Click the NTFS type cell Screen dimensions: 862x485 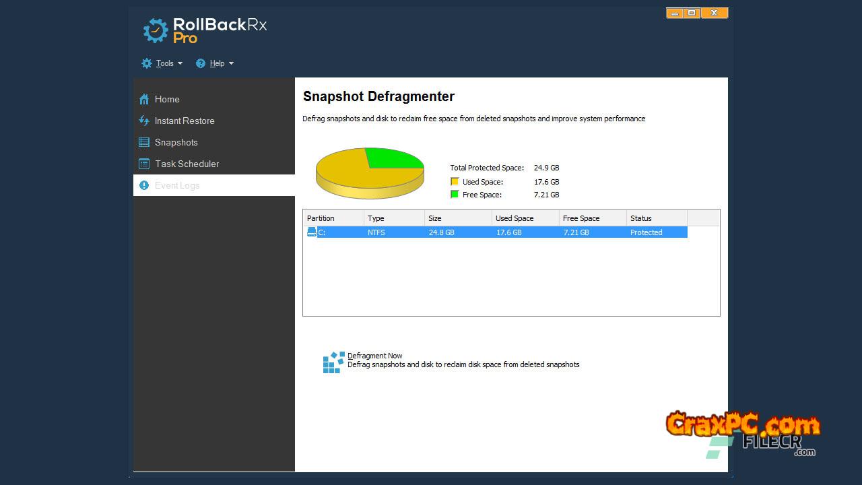click(x=376, y=232)
